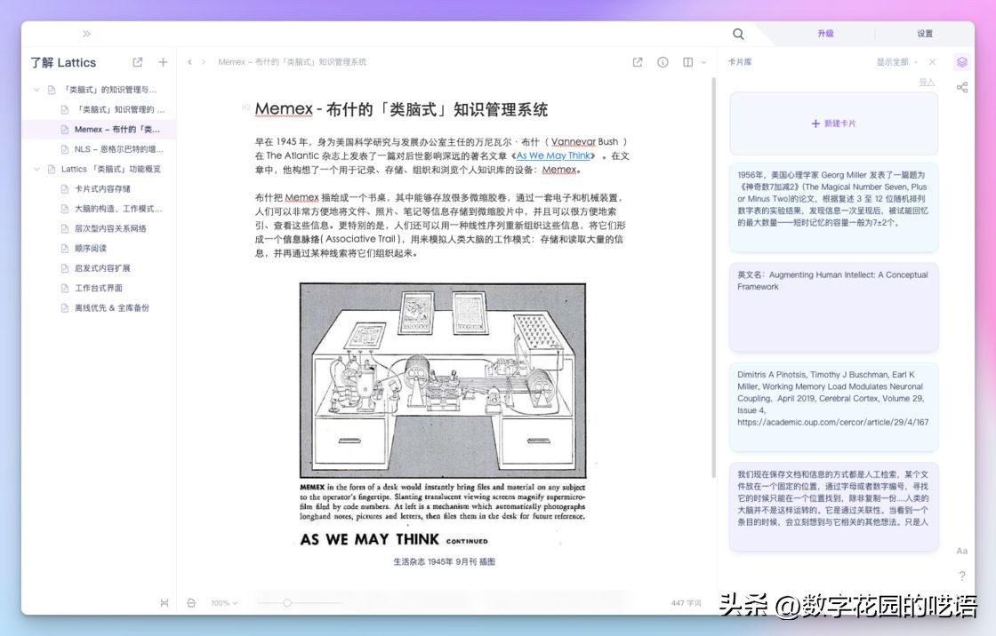
Task: Open 显示全部 filter dropdown
Action: (897, 62)
